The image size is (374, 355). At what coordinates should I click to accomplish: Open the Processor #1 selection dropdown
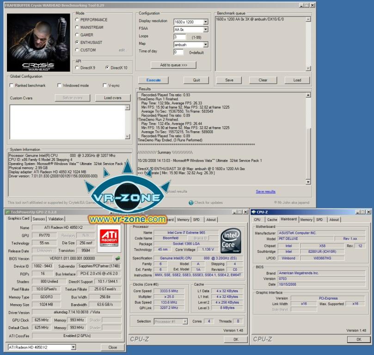pyautogui.click(x=185, y=322)
